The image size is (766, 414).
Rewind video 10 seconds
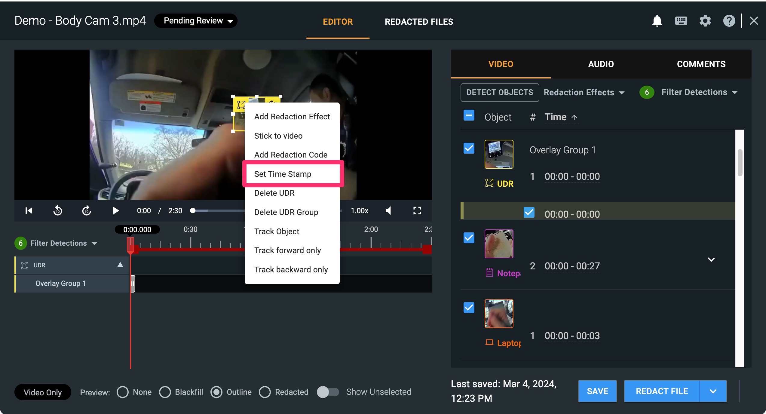[58, 210]
